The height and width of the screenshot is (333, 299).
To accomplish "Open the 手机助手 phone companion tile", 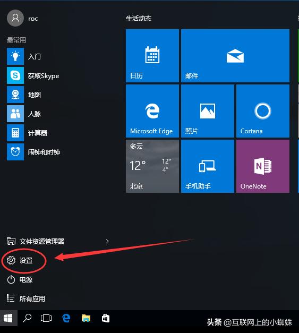I will click(x=208, y=166).
